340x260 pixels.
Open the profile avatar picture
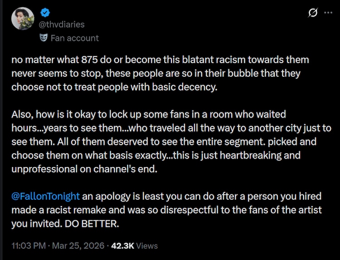pyautogui.click(x=23, y=19)
